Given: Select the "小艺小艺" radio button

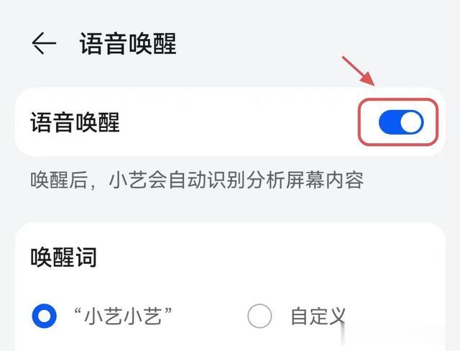Looking at the screenshot, I should pyautogui.click(x=44, y=316).
